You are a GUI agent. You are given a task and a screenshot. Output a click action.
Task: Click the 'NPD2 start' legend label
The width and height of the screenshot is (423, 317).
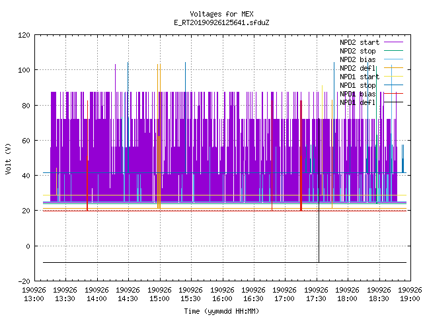[x=360, y=42]
